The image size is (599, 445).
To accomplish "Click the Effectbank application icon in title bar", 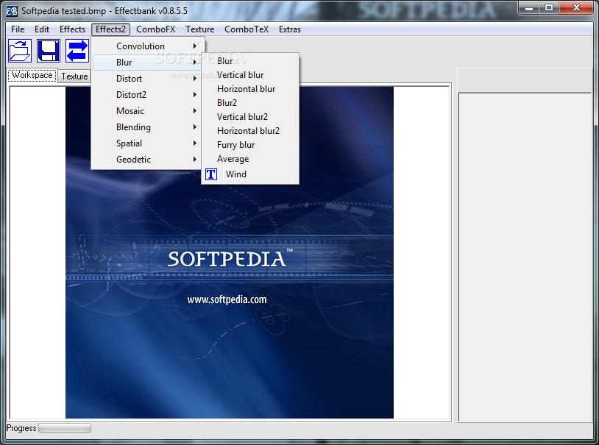I will pyautogui.click(x=12, y=11).
